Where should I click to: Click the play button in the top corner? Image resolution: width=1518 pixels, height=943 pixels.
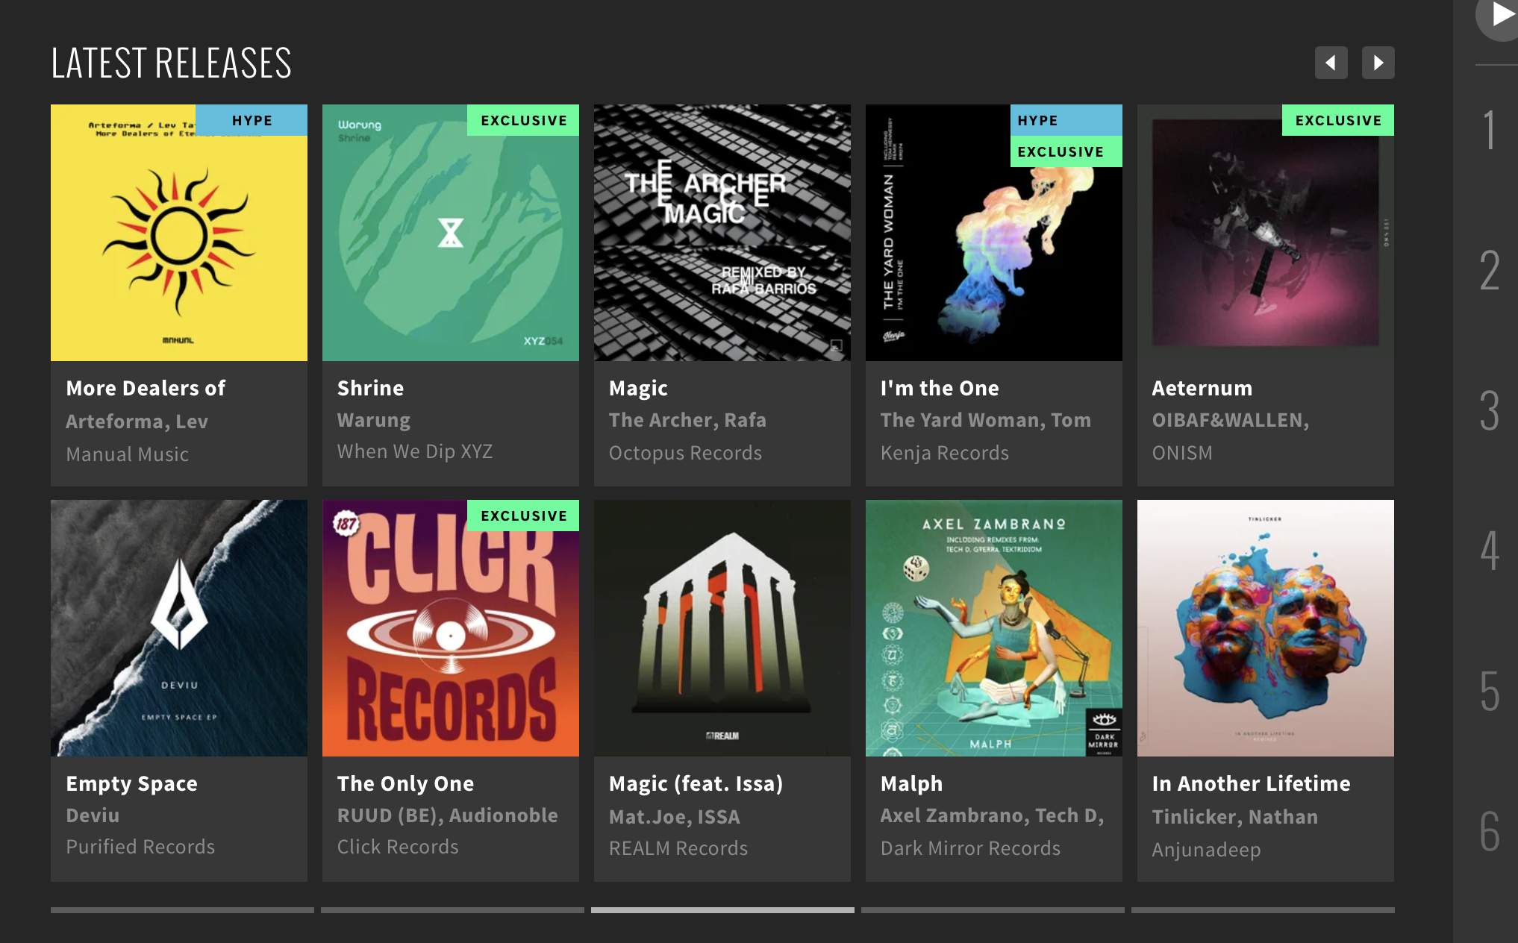click(x=1499, y=15)
